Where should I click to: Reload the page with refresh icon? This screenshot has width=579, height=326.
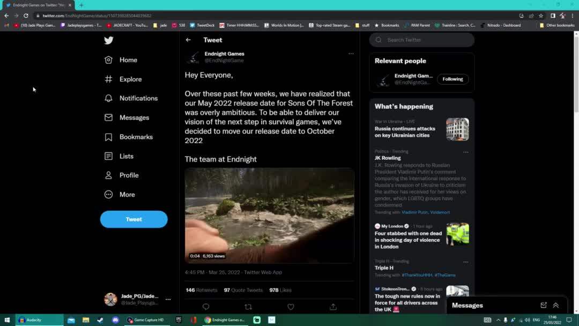click(26, 16)
